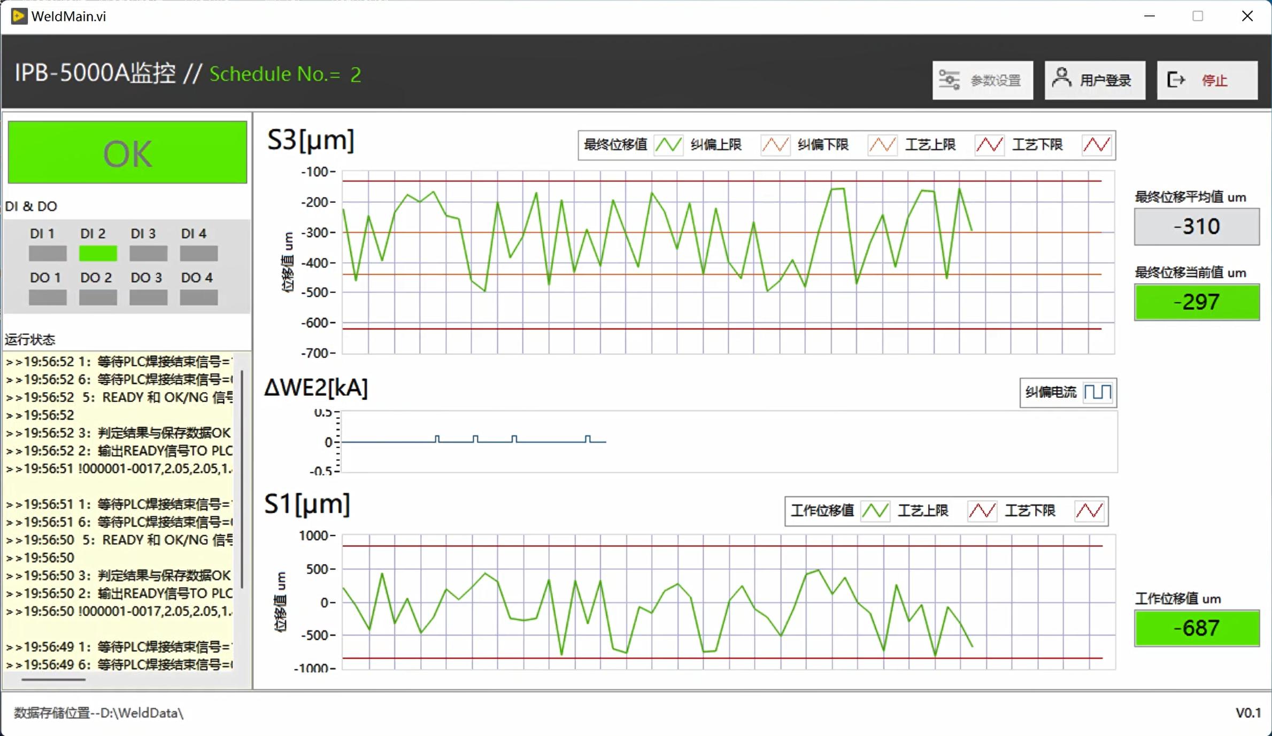Toggle the DO 4 indicator
1272x736 pixels.
(x=199, y=297)
